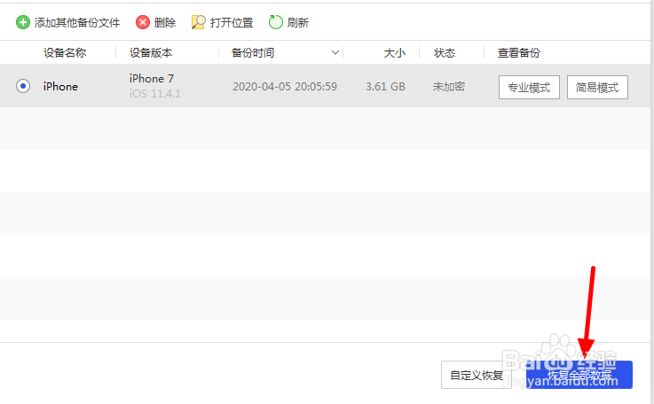Sort by 备份时间 column header
The image size is (654, 404).
tap(253, 53)
